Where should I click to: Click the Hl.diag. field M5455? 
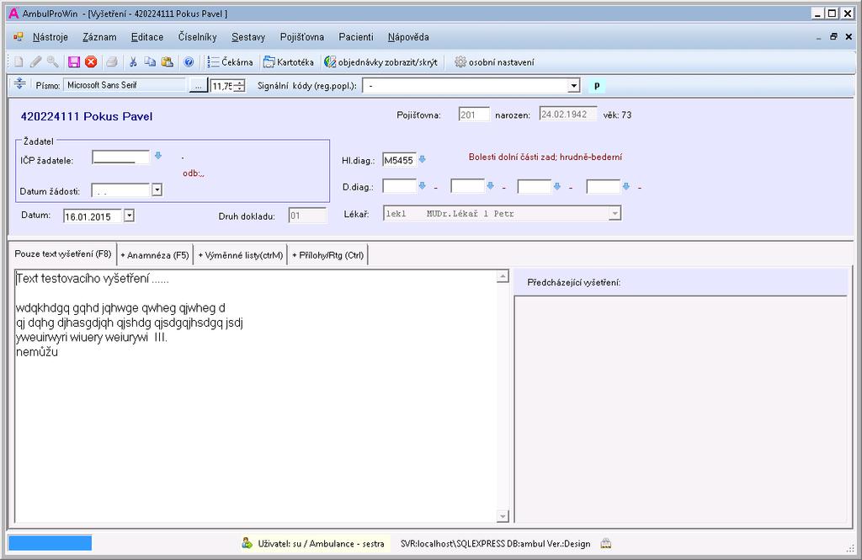399,160
